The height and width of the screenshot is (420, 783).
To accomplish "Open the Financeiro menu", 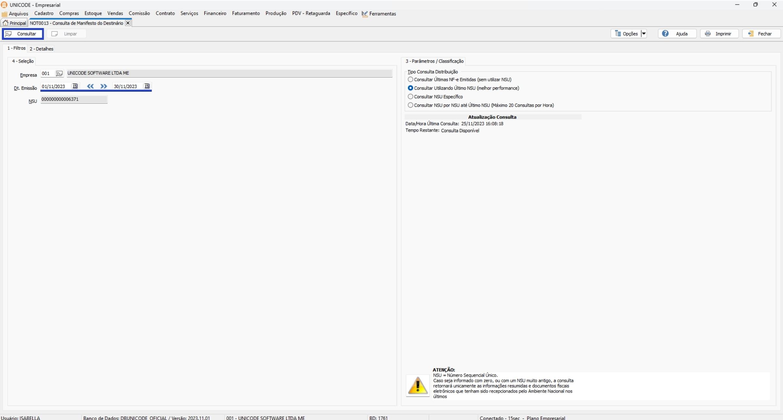I will 215,13.
